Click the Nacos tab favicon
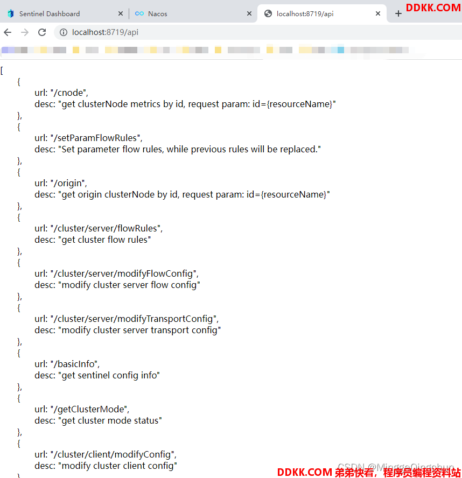The width and height of the screenshot is (462, 478). tap(139, 13)
